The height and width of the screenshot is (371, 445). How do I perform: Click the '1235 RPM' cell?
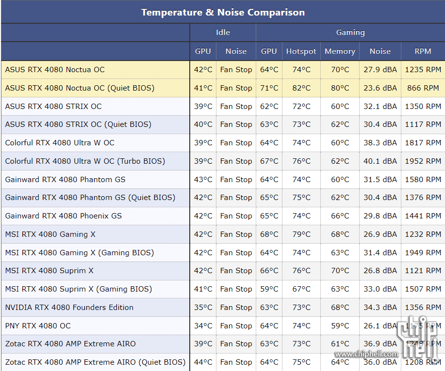(x=423, y=70)
